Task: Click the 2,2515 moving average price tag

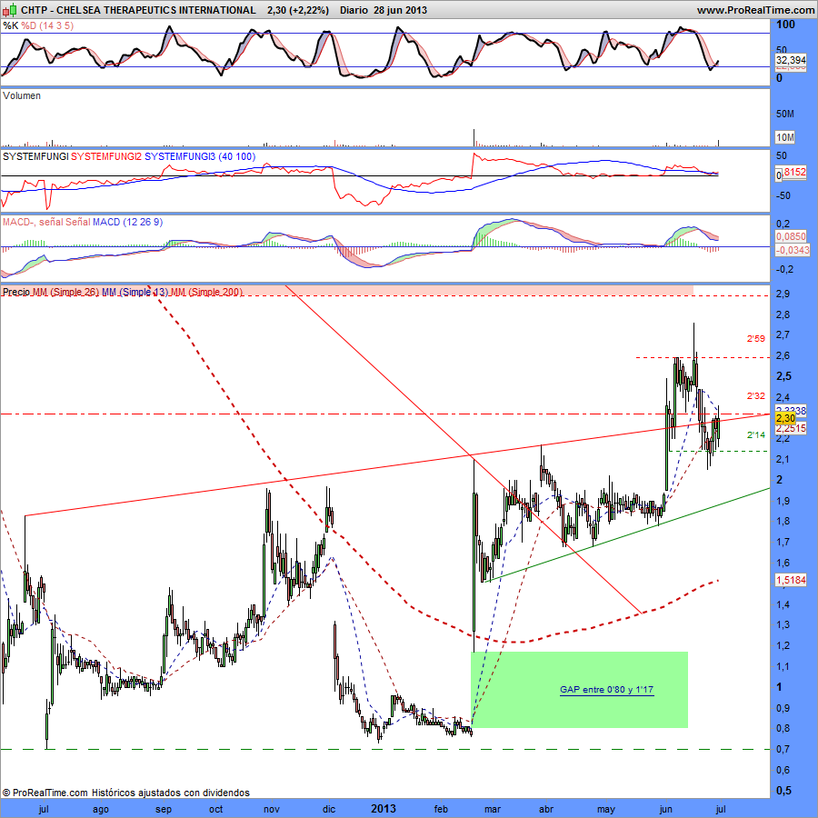Action: click(x=791, y=428)
